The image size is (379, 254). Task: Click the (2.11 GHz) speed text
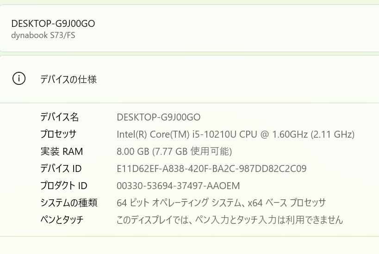point(333,134)
